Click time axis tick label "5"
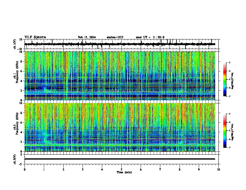 tap(121, 170)
